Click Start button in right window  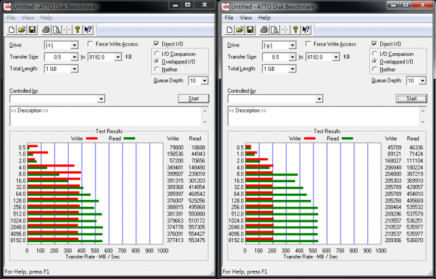coord(411,98)
